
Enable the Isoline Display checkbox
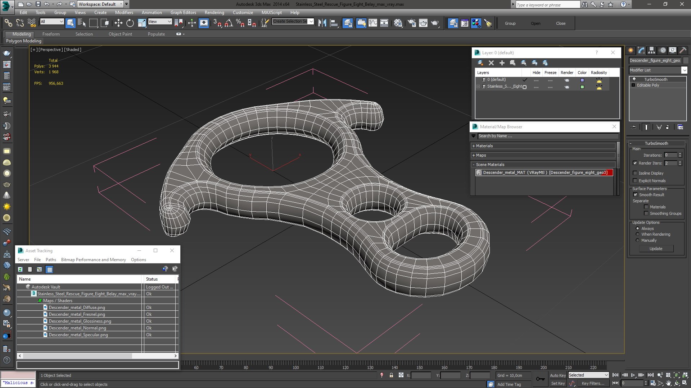(x=635, y=173)
